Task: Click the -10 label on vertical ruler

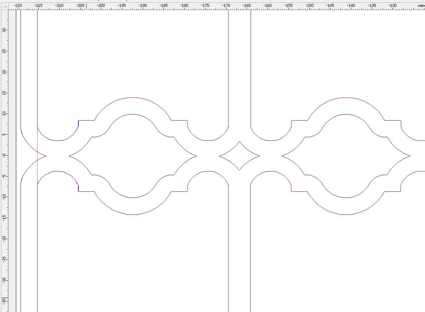Action: 4,197
